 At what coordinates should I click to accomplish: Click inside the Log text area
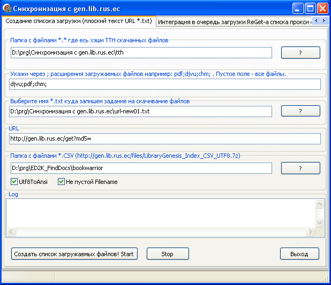[161, 213]
